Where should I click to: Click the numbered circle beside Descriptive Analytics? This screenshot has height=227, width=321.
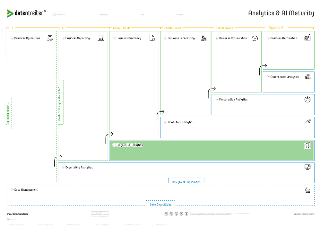[63, 167]
